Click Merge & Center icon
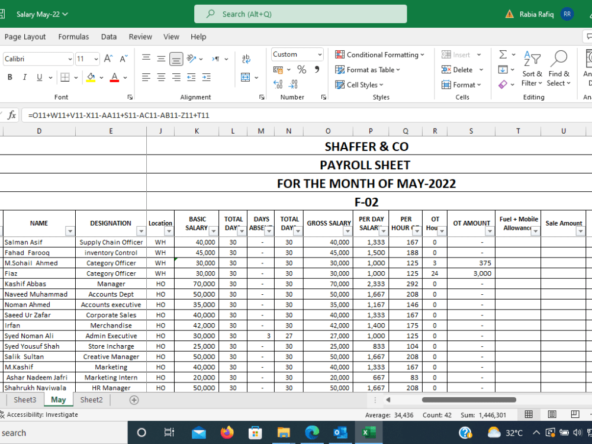 [x=246, y=78]
